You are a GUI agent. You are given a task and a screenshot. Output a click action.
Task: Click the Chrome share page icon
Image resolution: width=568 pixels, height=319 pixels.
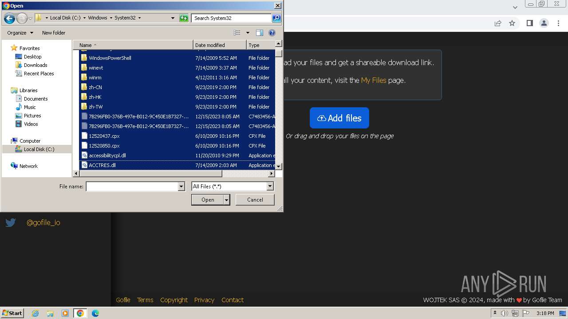pyautogui.click(x=498, y=23)
